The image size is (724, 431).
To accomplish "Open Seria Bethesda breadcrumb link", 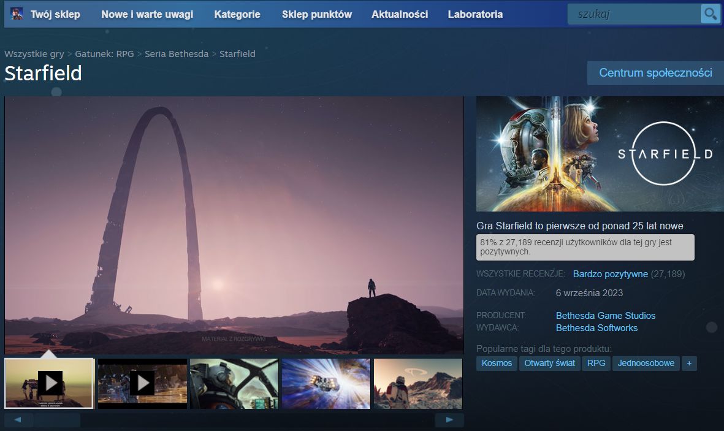I will pos(177,53).
